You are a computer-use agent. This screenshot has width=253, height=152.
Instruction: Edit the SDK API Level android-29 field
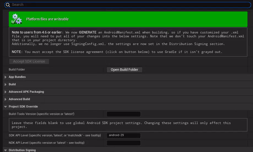pos(123,135)
